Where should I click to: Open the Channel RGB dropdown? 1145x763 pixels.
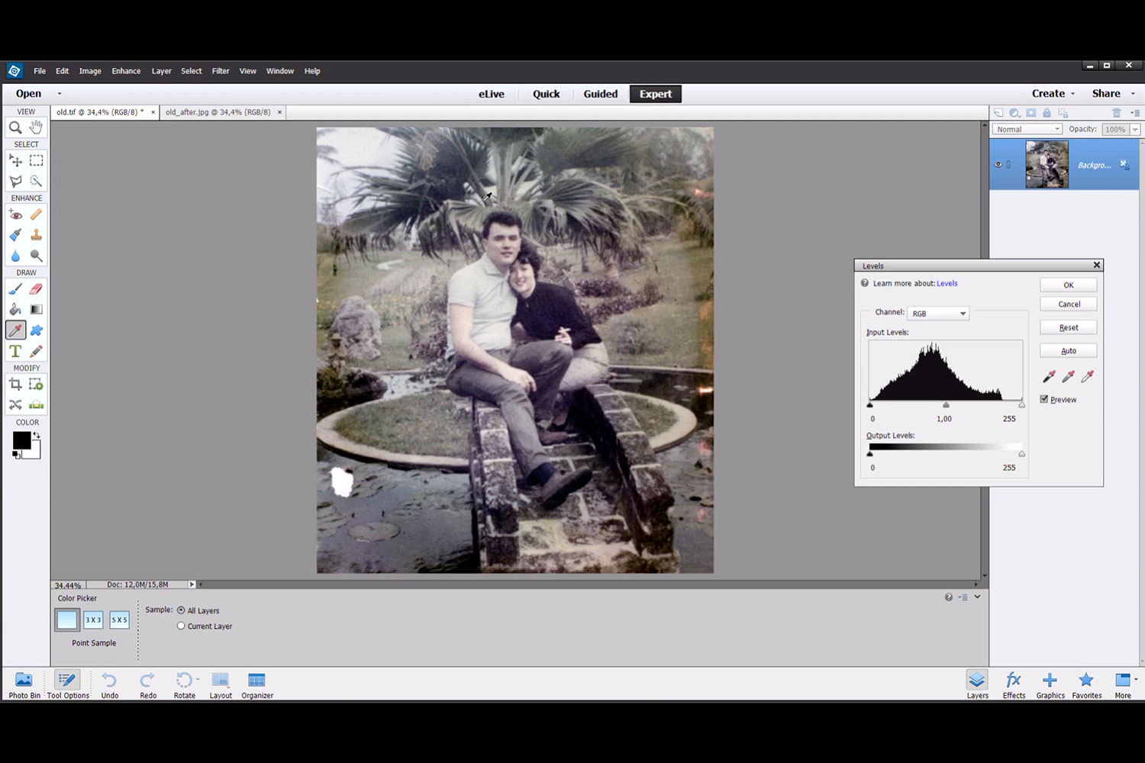(x=938, y=314)
